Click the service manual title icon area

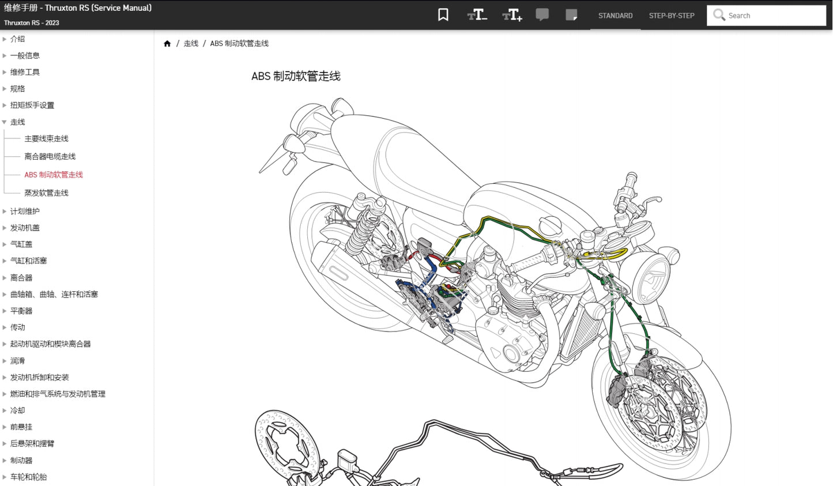(78, 7)
